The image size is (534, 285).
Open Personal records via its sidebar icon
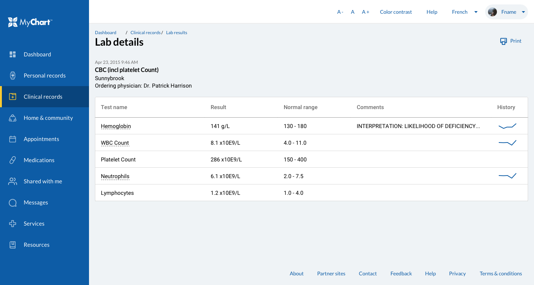click(x=12, y=75)
